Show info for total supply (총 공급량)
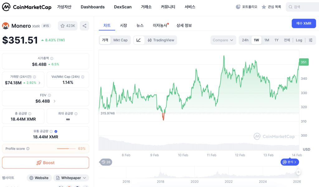The height and width of the screenshot is (187, 319). [x=30, y=113]
